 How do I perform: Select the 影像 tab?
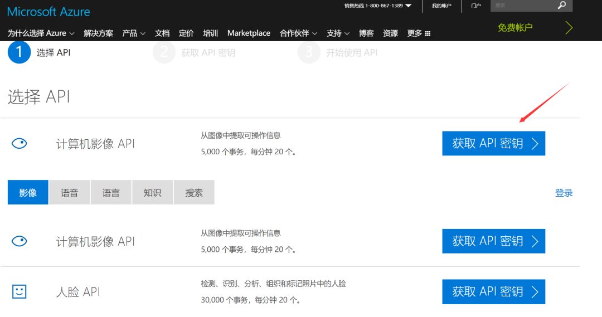click(28, 192)
